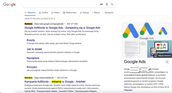Click the Więcej obrazów button
This screenshot has width=172, height=93.
[x=163, y=56]
